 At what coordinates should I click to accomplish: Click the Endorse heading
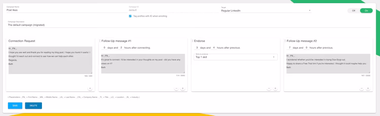point(200,41)
